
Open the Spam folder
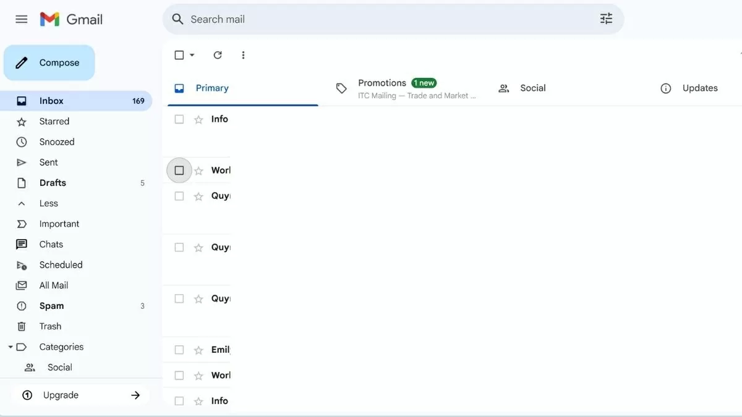[x=51, y=305]
